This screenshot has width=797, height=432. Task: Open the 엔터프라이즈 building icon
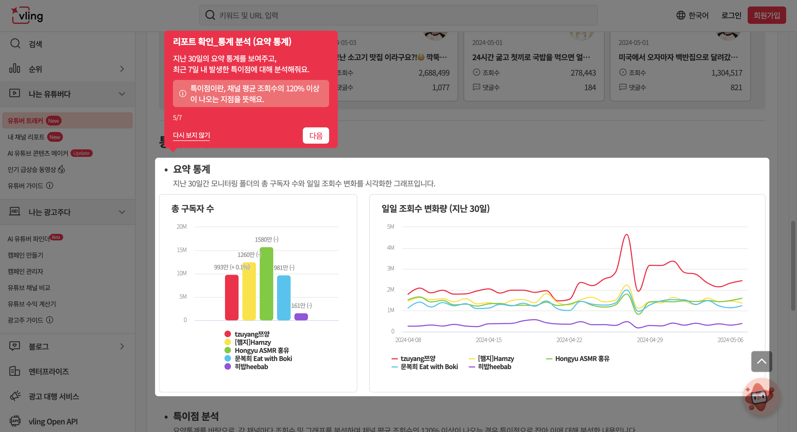click(x=15, y=371)
